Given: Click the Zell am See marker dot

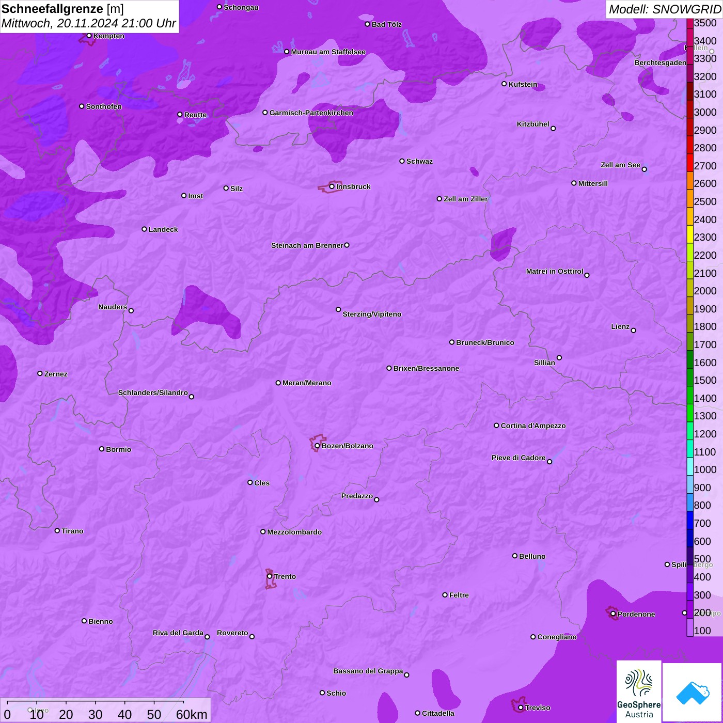Looking at the screenshot, I should [x=644, y=169].
